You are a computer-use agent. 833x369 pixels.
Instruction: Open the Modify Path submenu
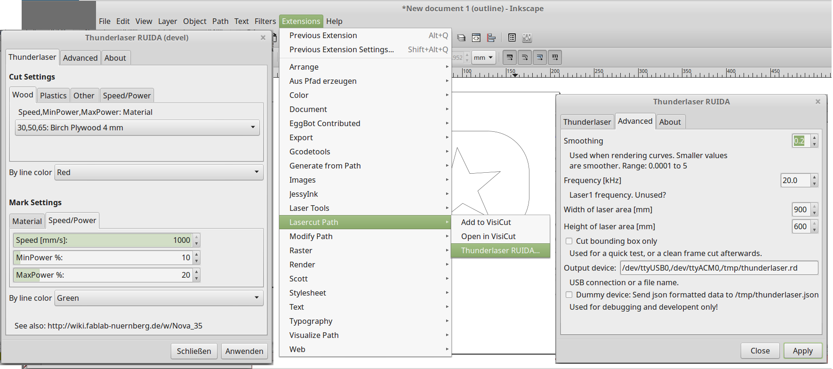(x=365, y=236)
